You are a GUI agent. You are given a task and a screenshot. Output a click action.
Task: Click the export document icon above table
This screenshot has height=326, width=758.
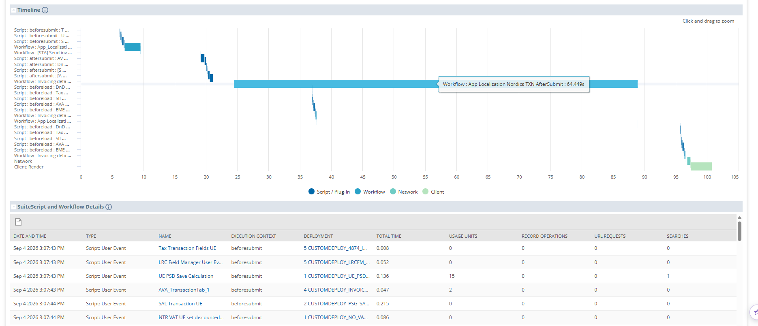[18, 222]
